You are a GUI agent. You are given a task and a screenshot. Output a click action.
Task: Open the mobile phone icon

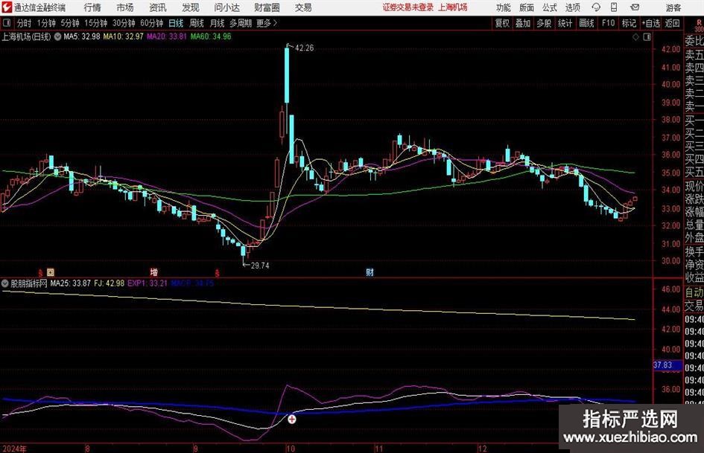(614, 7)
